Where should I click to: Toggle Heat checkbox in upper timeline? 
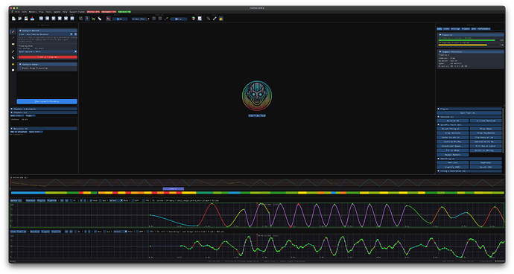click(91, 200)
